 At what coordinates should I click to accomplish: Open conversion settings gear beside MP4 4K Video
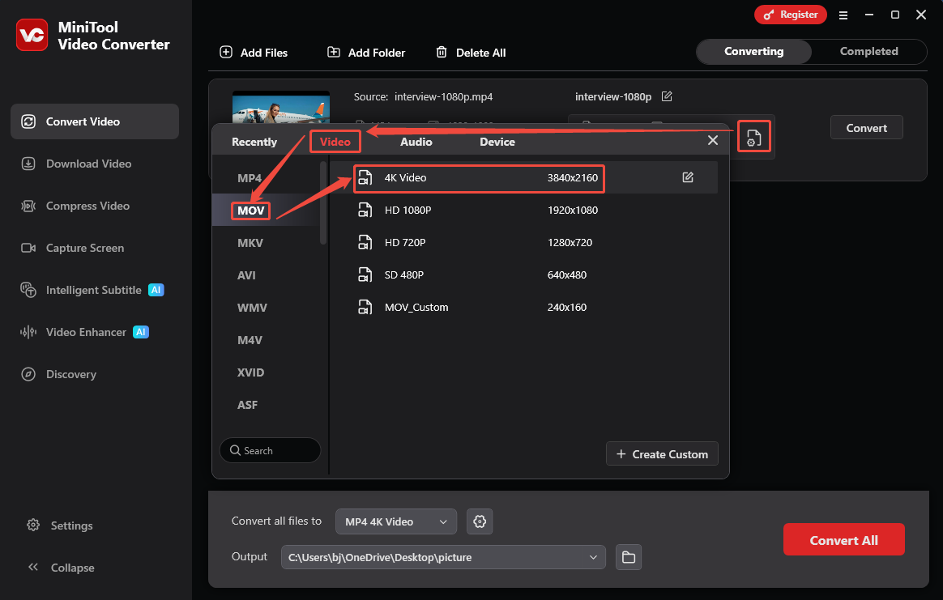pos(480,521)
